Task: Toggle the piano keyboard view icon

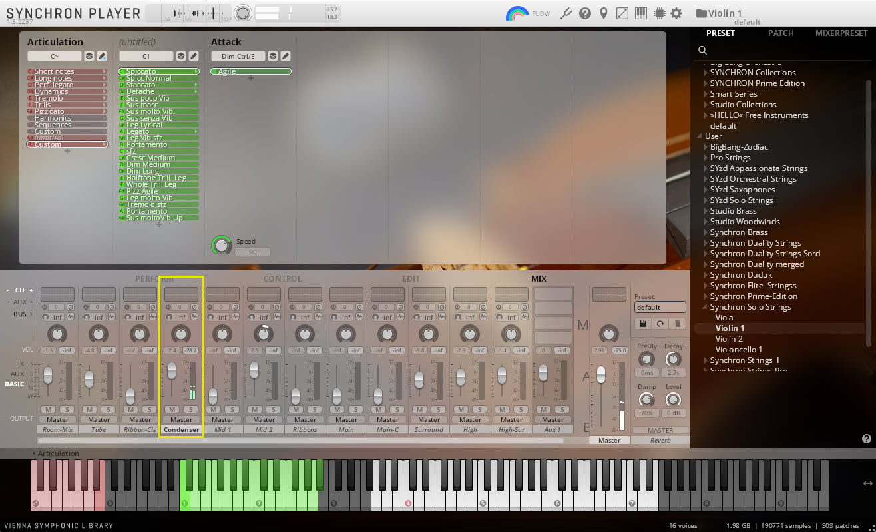Action: pos(641,13)
